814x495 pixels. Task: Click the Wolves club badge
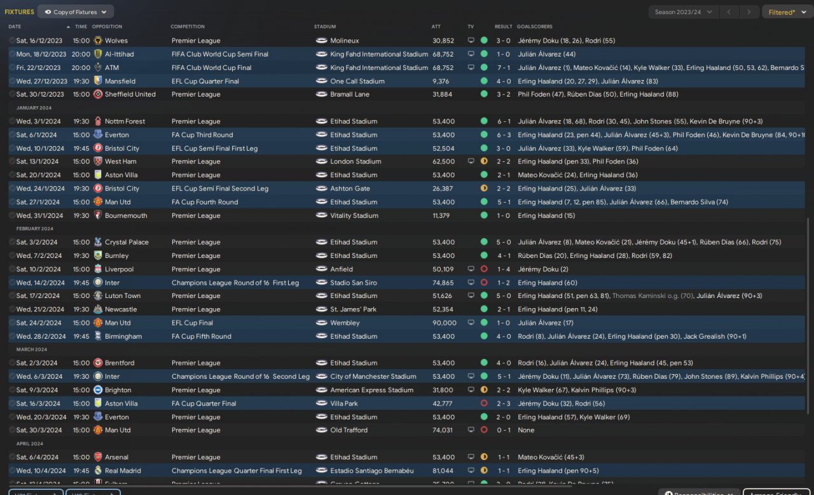[98, 41]
